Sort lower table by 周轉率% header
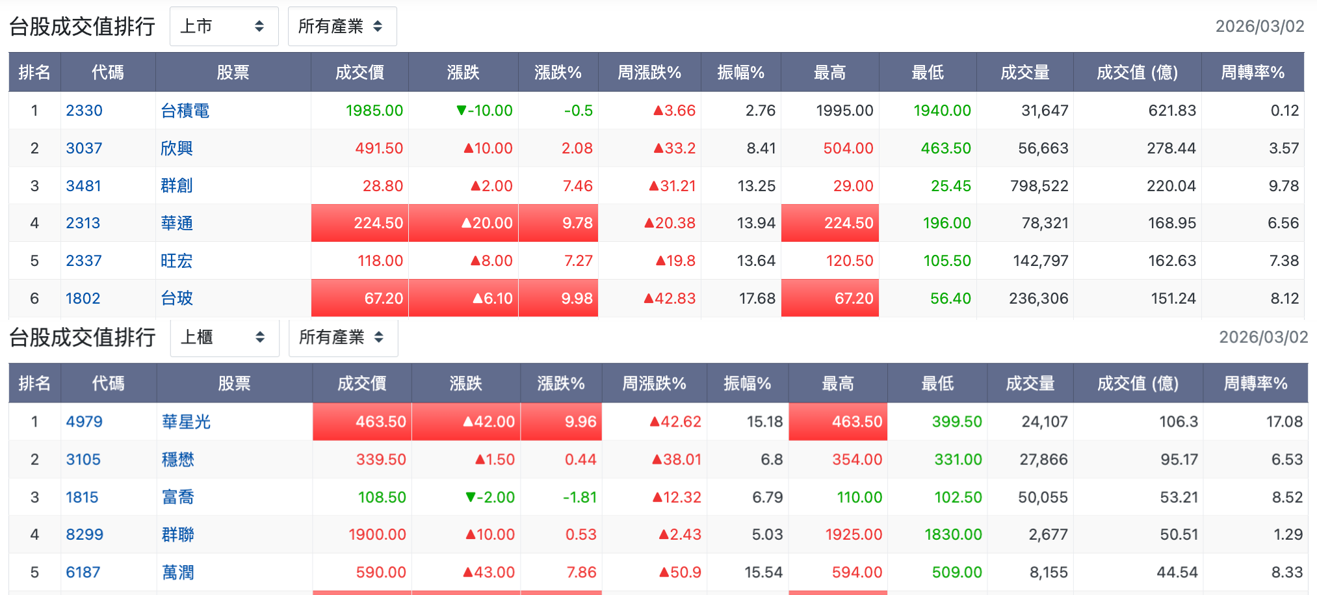1317x595 pixels. coord(1256,384)
